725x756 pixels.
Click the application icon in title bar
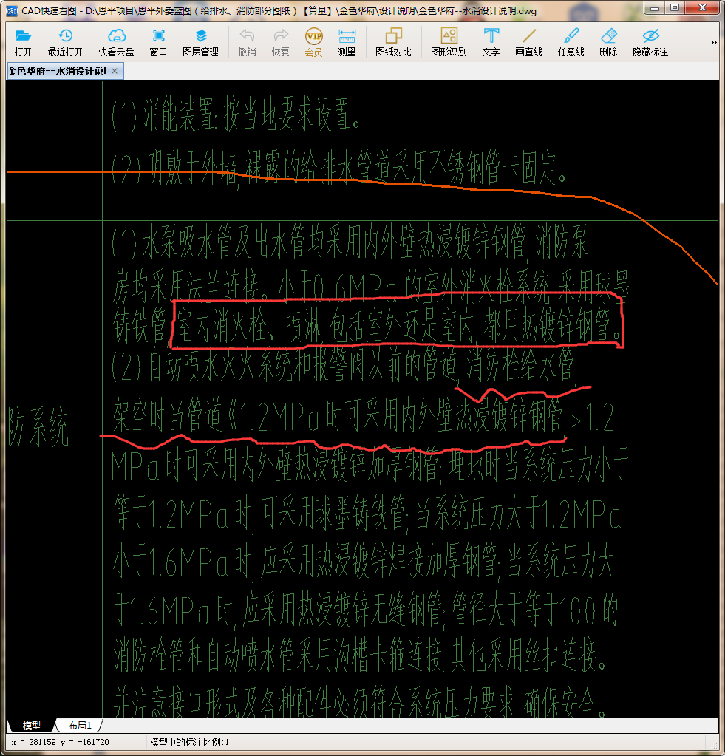(12, 10)
